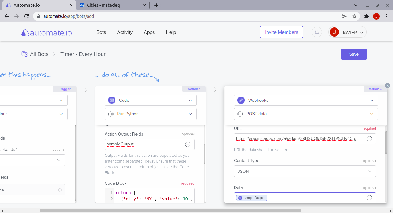This screenshot has height=213, width=393.
Task: Open the Help menu
Action: pyautogui.click(x=171, y=32)
